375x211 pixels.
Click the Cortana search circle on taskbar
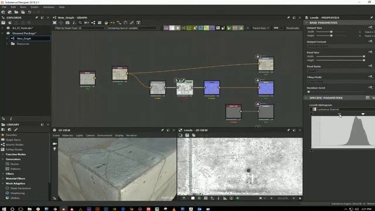(12, 209)
